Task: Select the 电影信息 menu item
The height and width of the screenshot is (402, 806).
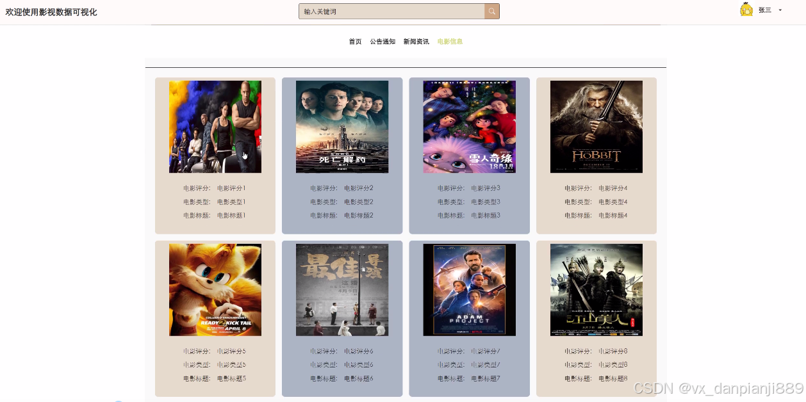Action: 450,42
